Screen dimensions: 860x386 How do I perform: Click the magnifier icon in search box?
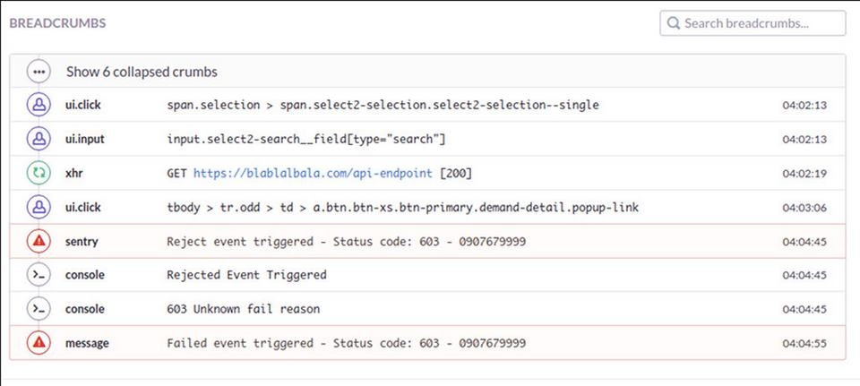tap(673, 23)
